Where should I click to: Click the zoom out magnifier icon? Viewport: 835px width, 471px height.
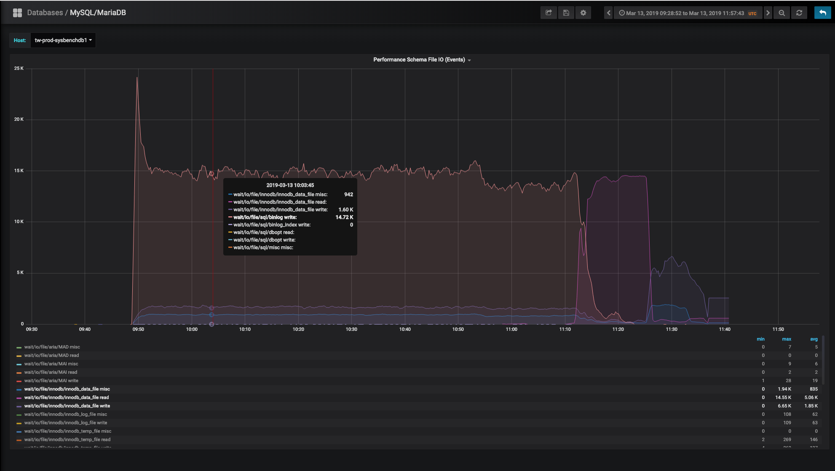click(x=781, y=13)
